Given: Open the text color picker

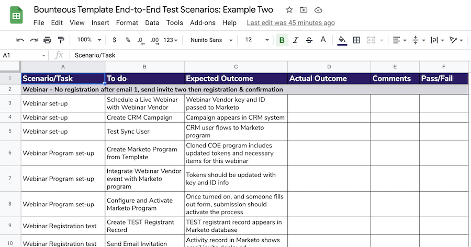Looking at the screenshot, I should point(323,40).
